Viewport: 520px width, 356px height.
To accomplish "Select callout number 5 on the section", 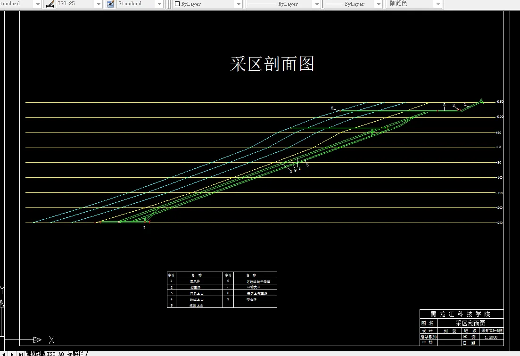I will click(307, 165).
